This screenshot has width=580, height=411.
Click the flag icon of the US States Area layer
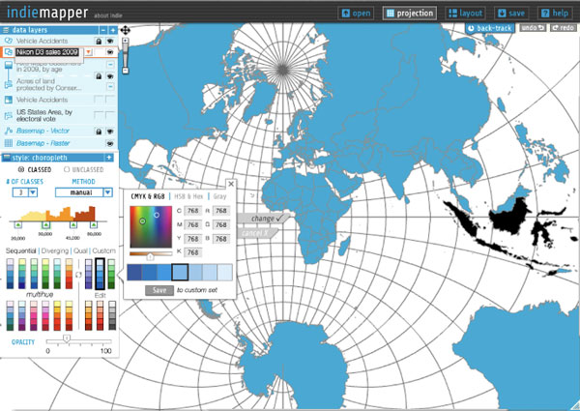click(8, 116)
